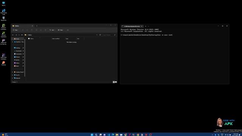Open the See more (three dots) menu
Viewport: 242px width, 136px height.
click(68, 30)
